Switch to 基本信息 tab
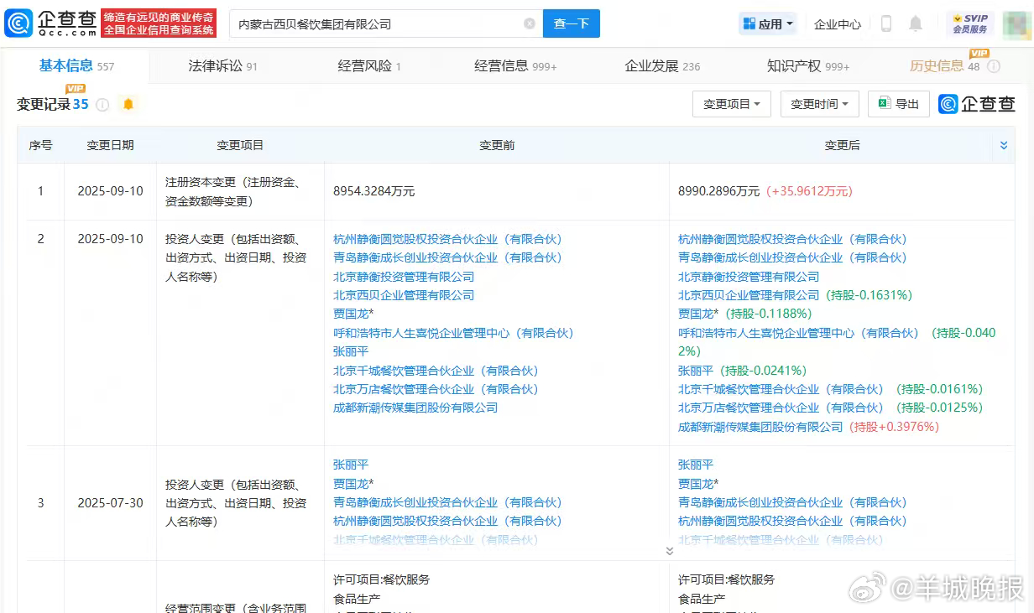1034x613 pixels. tap(76, 65)
